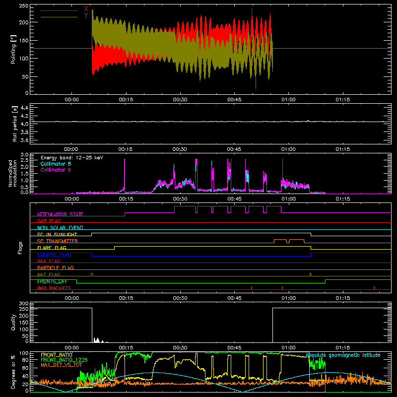Click the olive Y legend label
Viewport: 397px width, 397px height.
(x=86, y=15)
